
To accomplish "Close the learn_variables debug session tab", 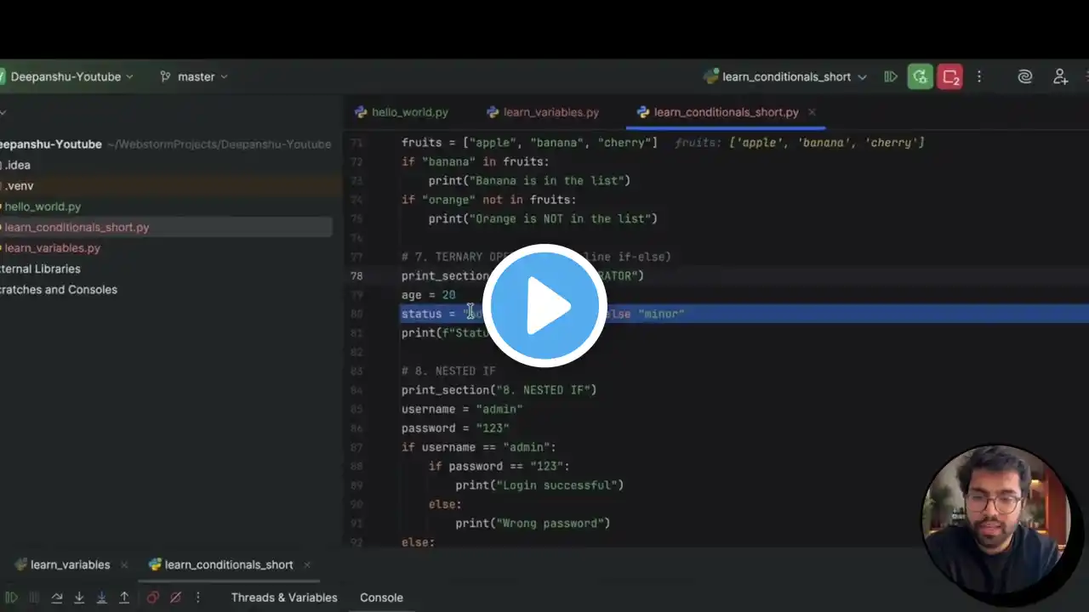I will (124, 564).
